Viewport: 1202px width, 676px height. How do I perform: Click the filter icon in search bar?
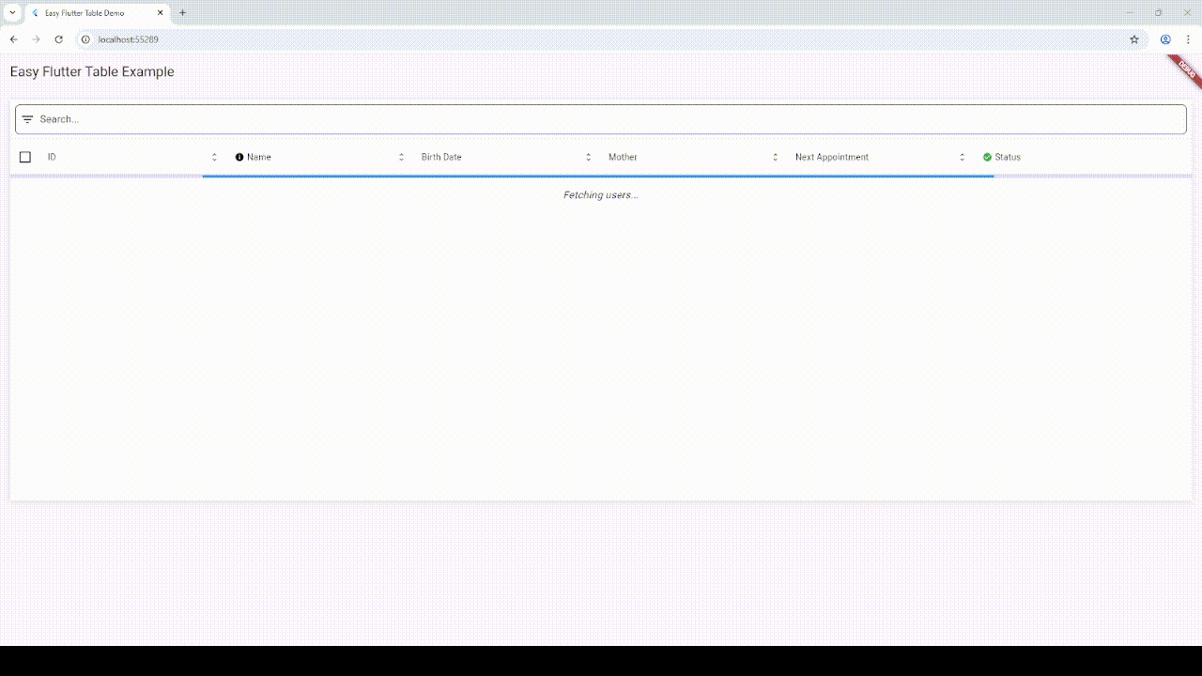[27, 119]
